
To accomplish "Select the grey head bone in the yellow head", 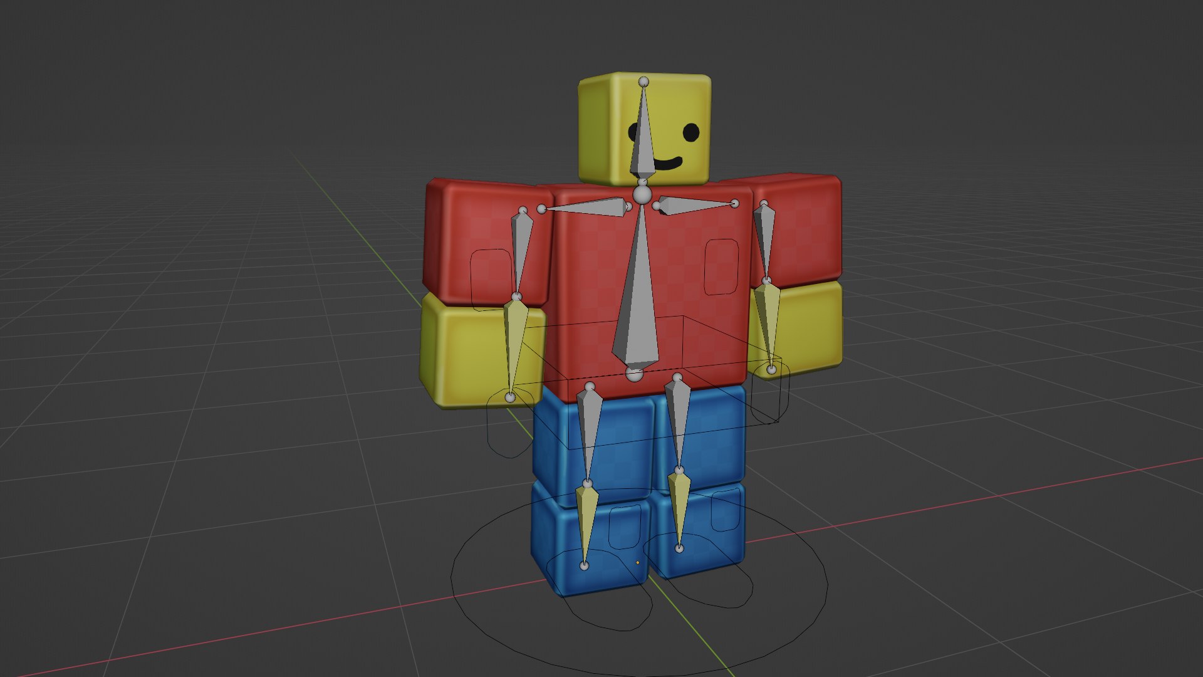I will [x=643, y=134].
